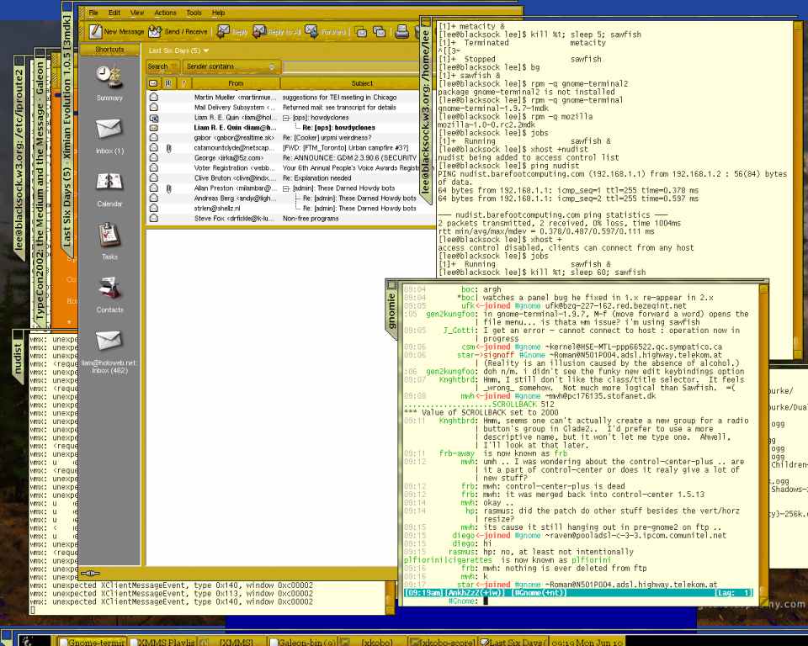This screenshot has height=646, width=808.
Task: Click the Move message toolbar icon
Action: (x=362, y=32)
